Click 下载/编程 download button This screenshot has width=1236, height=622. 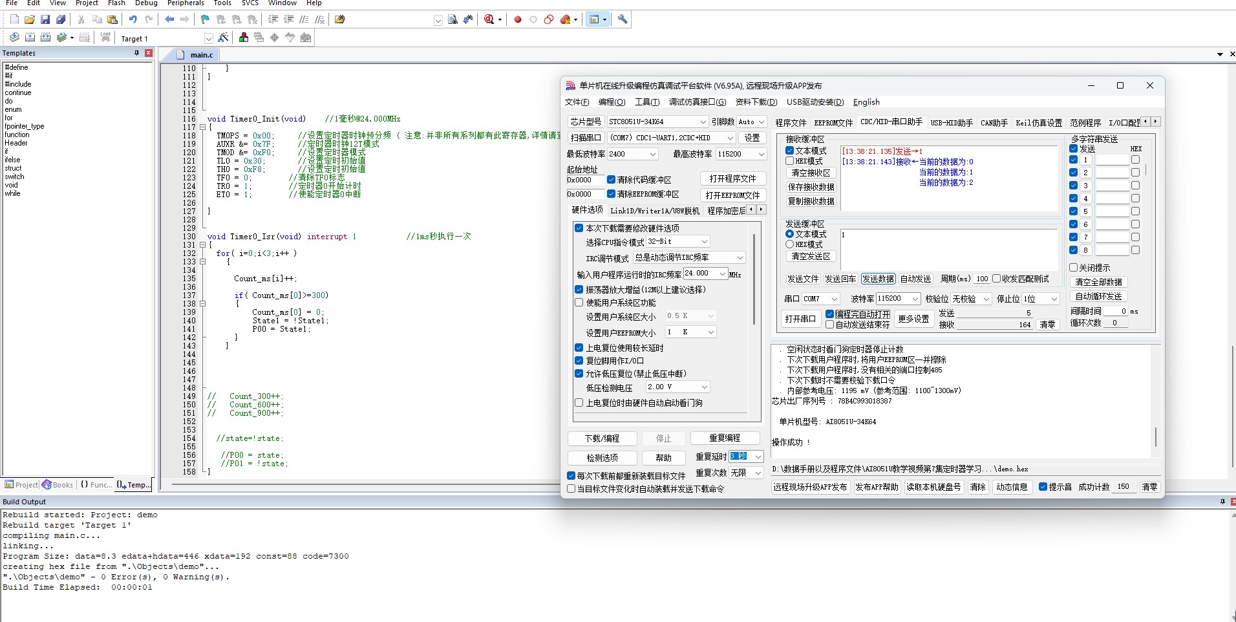pyautogui.click(x=602, y=438)
